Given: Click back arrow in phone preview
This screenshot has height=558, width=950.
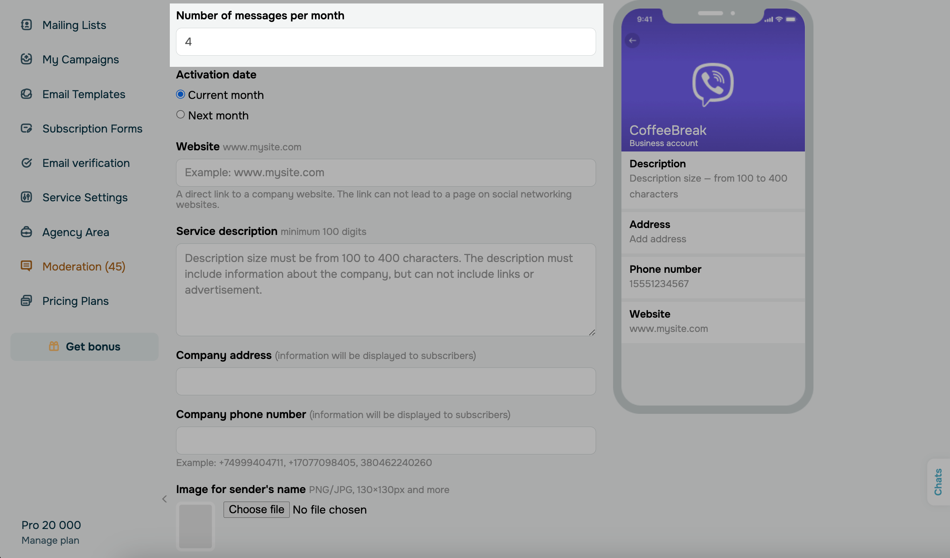Looking at the screenshot, I should (x=632, y=41).
